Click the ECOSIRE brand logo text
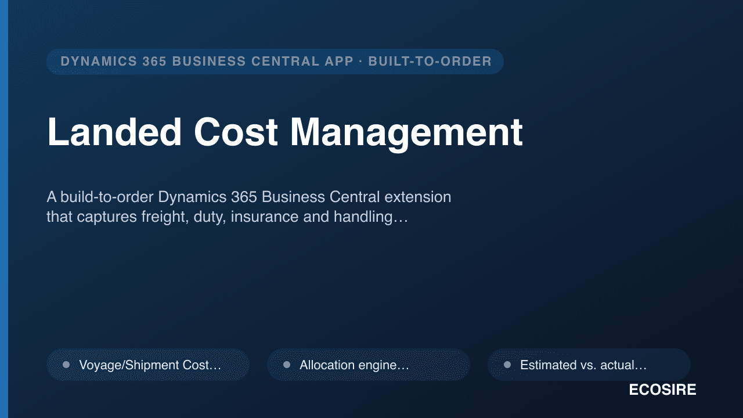This screenshot has width=743, height=418. pos(662,390)
